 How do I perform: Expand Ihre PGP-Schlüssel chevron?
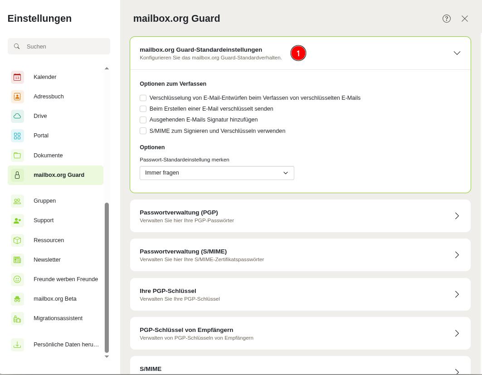coord(457,294)
